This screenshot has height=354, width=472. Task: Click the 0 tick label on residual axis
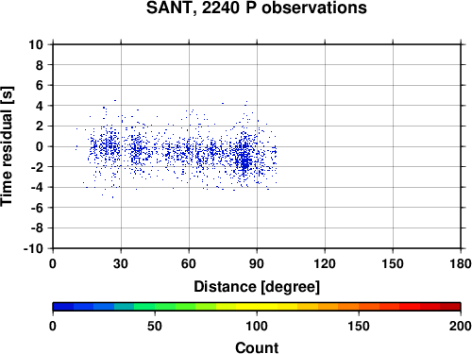40,146
